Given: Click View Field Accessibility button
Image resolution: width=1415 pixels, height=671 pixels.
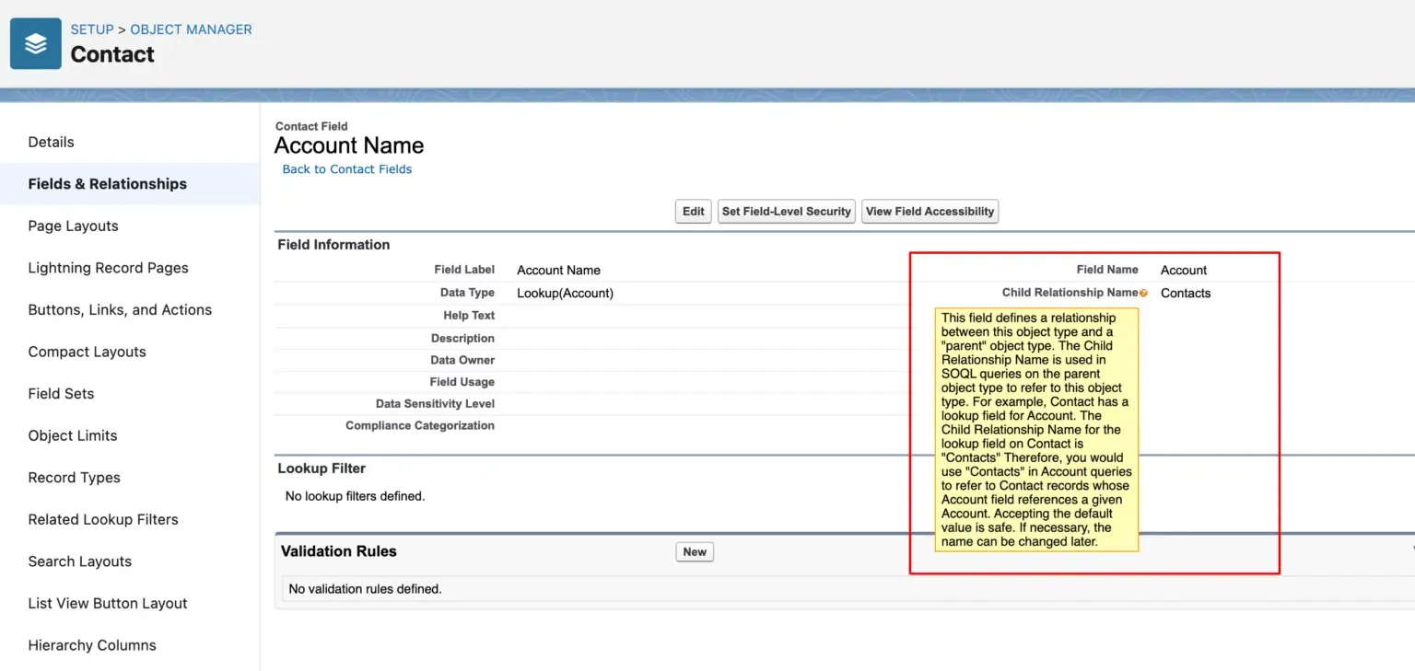Looking at the screenshot, I should click(930, 212).
